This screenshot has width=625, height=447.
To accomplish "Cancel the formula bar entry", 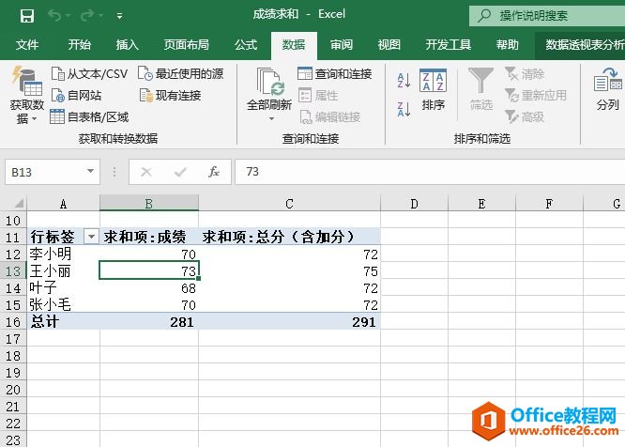I will pyautogui.click(x=146, y=172).
